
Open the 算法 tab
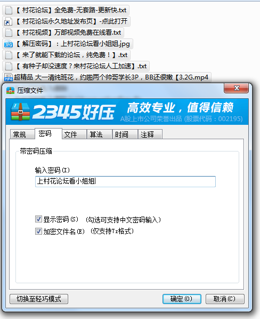click(x=100, y=134)
